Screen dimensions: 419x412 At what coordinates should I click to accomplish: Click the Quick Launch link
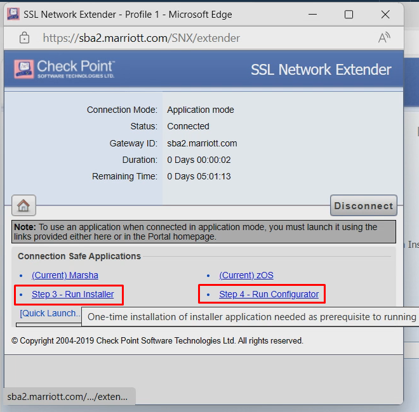coord(50,313)
